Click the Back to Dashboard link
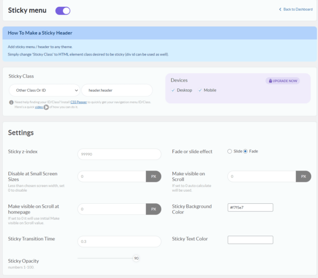Viewport: 318px width, 278px height. coord(296,10)
